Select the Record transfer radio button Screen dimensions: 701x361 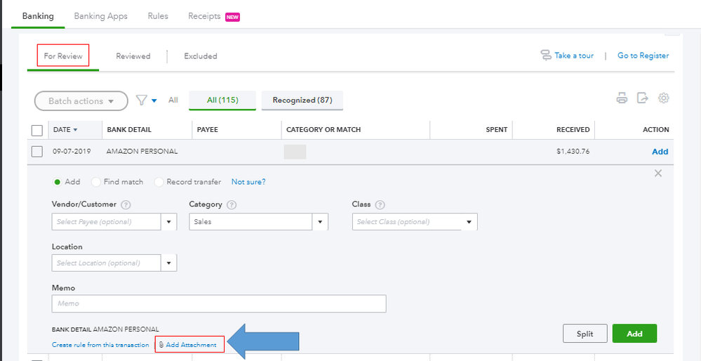(159, 182)
